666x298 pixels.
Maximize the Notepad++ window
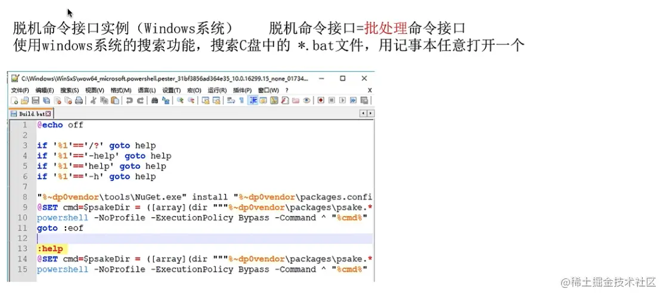[342, 79]
